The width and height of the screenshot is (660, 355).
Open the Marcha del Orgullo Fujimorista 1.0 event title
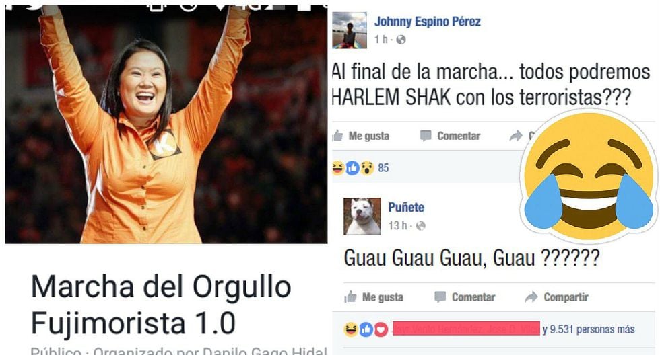point(161,305)
